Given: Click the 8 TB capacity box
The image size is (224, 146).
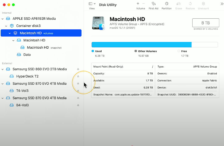Looking at the screenshot, I should coord(206,23).
